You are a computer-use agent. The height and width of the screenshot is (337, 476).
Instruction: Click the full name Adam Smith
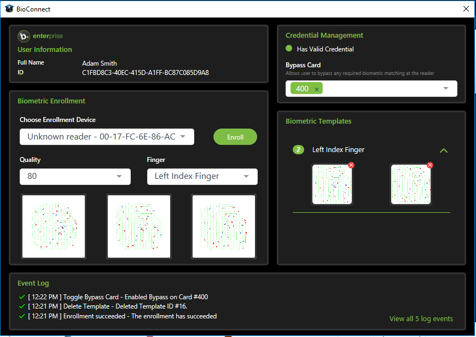click(x=99, y=63)
